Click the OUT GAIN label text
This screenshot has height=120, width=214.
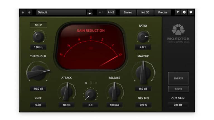(x=178, y=98)
